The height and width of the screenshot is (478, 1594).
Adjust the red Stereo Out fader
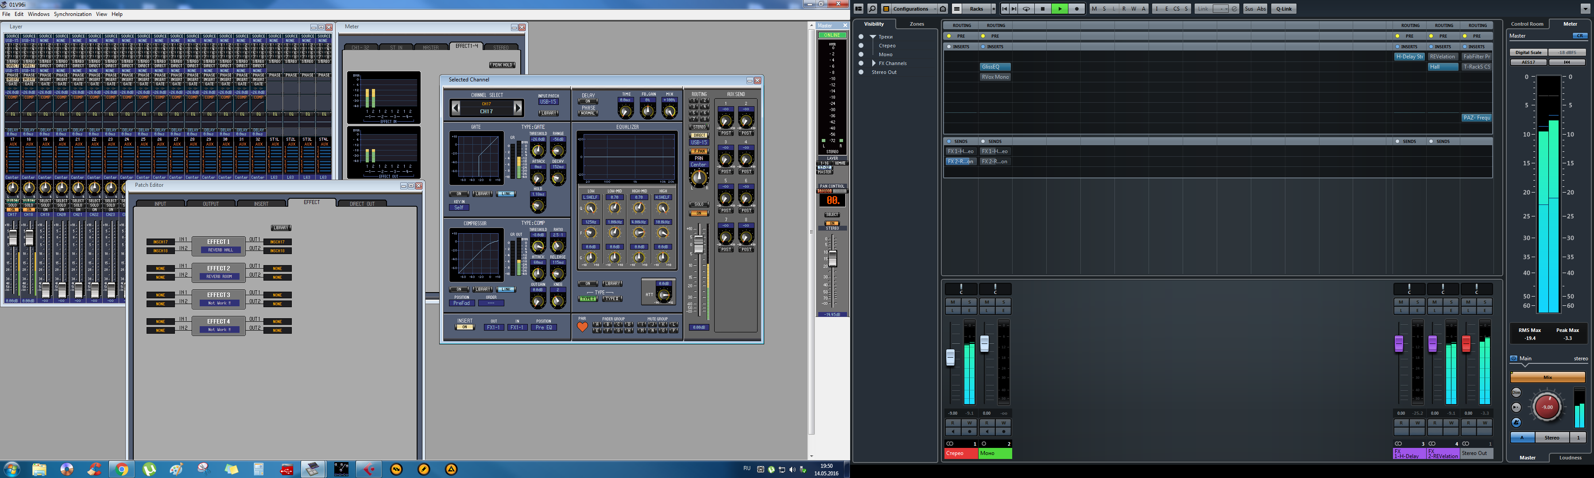pos(1466,344)
